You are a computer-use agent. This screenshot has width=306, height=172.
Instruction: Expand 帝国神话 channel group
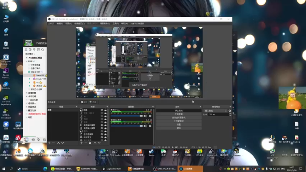pos(27,107)
